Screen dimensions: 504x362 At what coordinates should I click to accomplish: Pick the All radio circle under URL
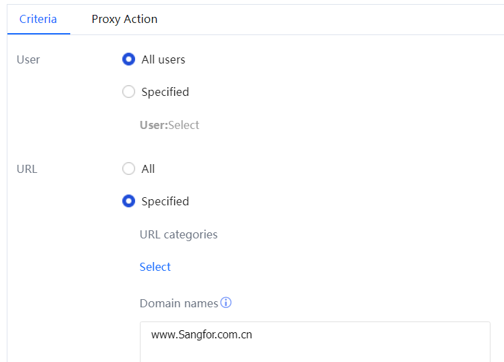(128, 169)
